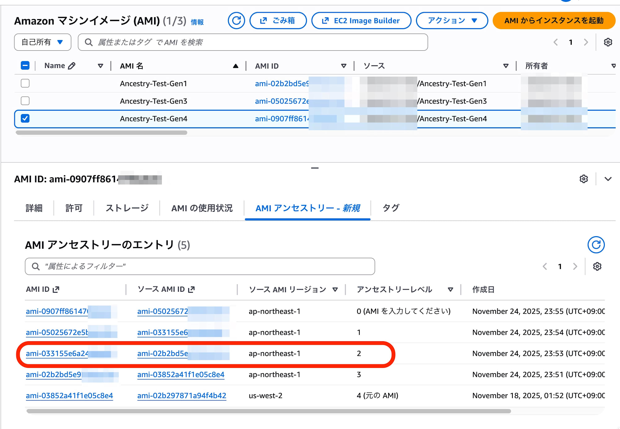Launch instance with AMI からインスタンスを起動 button

(554, 20)
